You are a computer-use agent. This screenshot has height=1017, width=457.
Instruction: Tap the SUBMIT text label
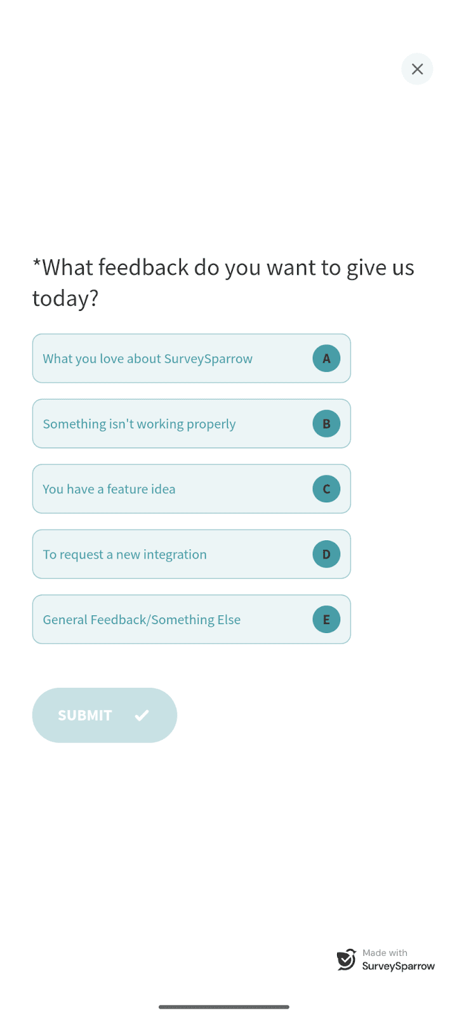[x=84, y=716]
